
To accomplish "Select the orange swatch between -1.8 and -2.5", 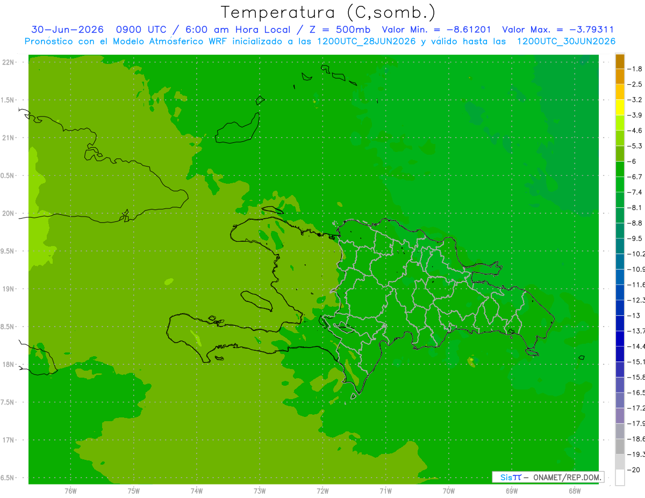I will pos(620,77).
